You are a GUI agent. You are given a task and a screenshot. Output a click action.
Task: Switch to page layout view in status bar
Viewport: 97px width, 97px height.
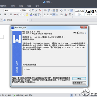(72, 95)
